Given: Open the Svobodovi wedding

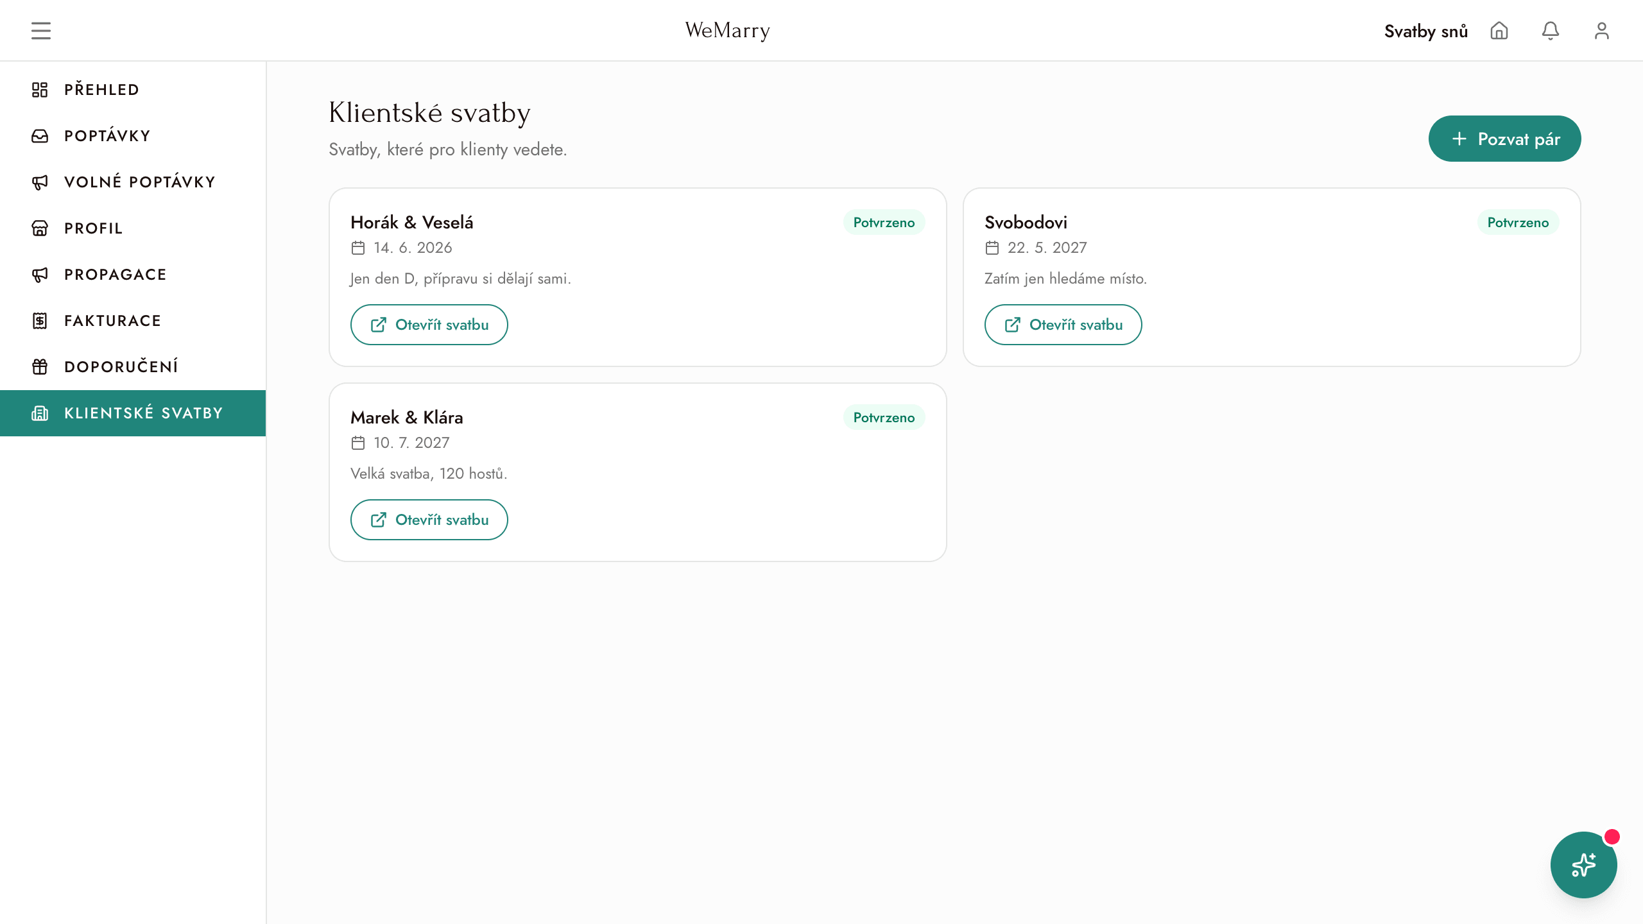Looking at the screenshot, I should (1063, 325).
